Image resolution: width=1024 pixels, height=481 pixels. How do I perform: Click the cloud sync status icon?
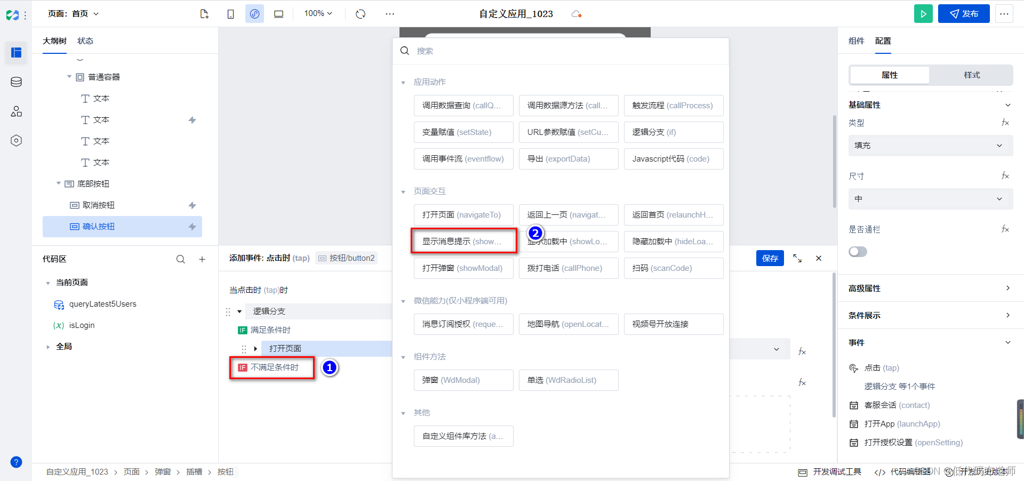577,14
